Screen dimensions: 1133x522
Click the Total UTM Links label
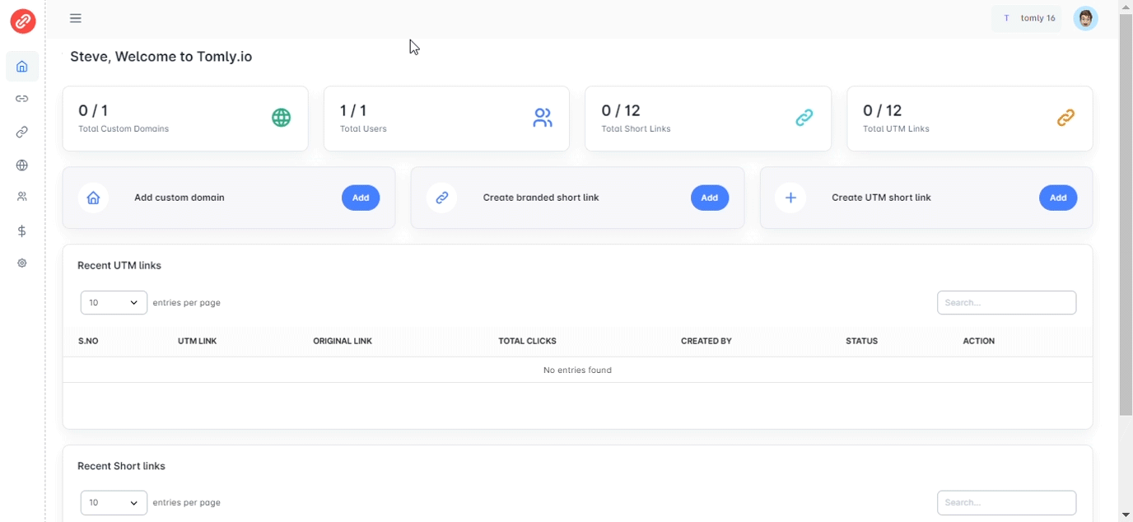[x=896, y=128]
